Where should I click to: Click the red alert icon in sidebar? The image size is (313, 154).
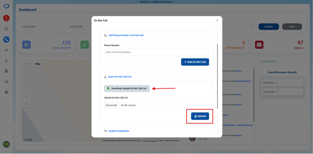point(6,18)
